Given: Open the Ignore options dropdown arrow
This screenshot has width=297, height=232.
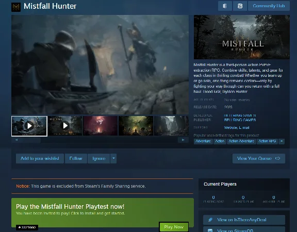Looking at the screenshot, I should pos(113,158).
